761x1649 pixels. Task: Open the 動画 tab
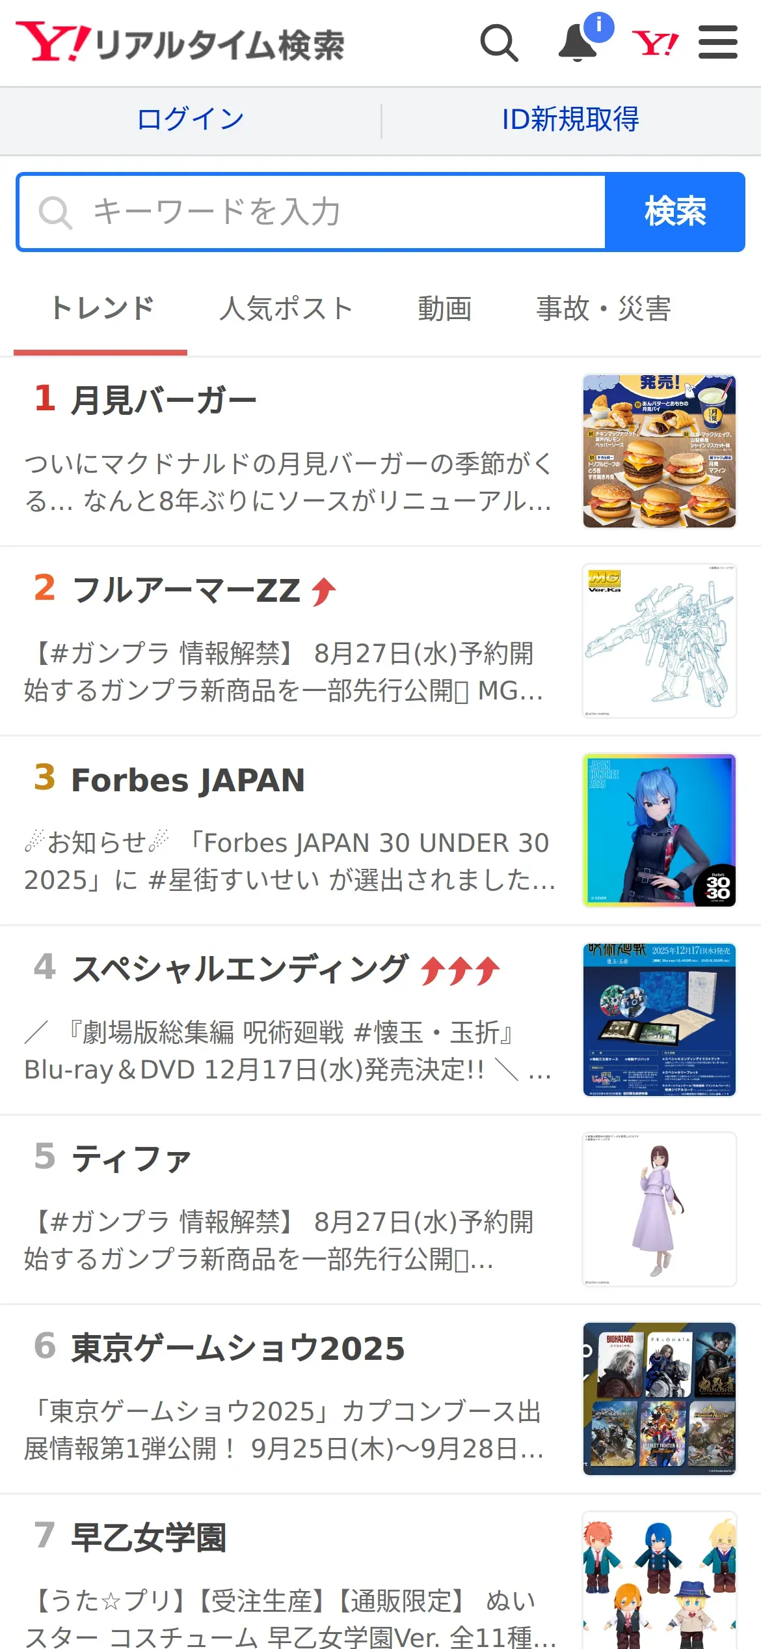(445, 308)
